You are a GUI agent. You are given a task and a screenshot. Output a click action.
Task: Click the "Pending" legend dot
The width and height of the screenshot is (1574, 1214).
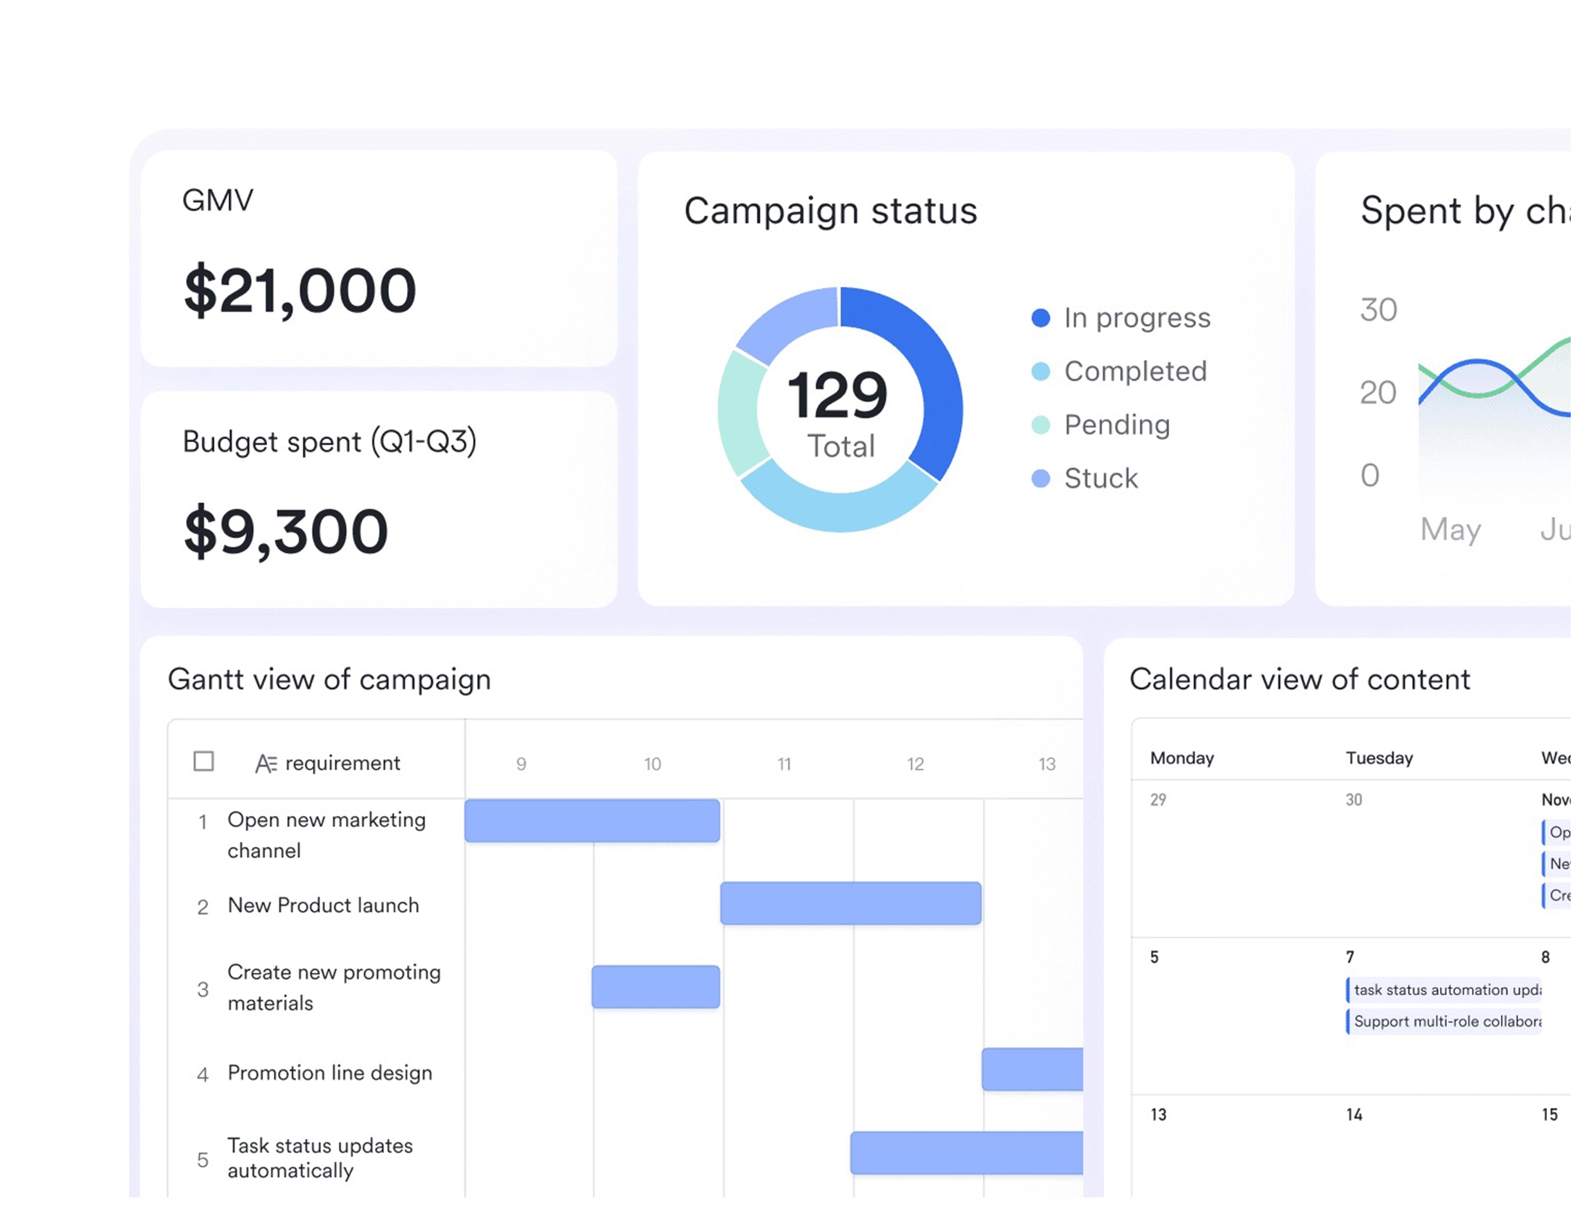point(1041,425)
